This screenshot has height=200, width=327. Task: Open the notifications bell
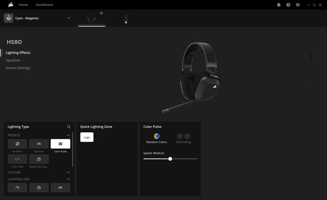click(x=279, y=5)
